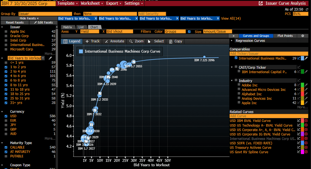
Task: Click in Add Ticker/Issuer input field
Action: tap(269, 54)
